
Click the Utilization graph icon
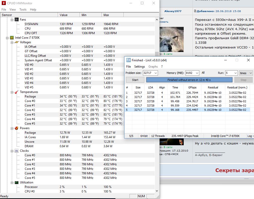(x=17, y=182)
